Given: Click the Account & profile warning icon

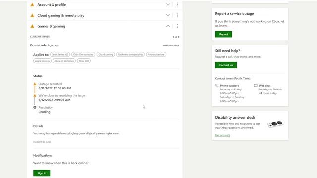Looking at the screenshot, I should (x=32, y=5).
